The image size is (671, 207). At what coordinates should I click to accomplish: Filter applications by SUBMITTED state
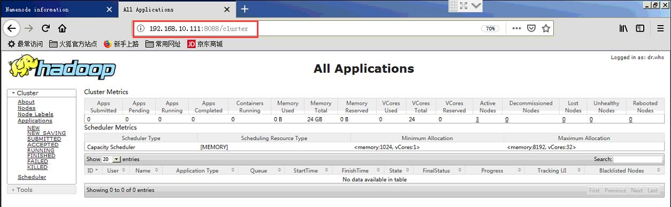[44, 139]
